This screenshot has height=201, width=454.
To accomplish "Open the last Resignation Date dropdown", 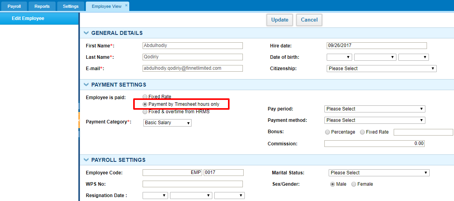I will 230,196.
